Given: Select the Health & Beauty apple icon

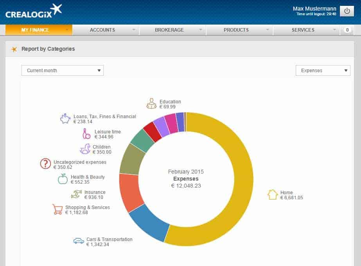Looking at the screenshot, I should coord(63,179).
